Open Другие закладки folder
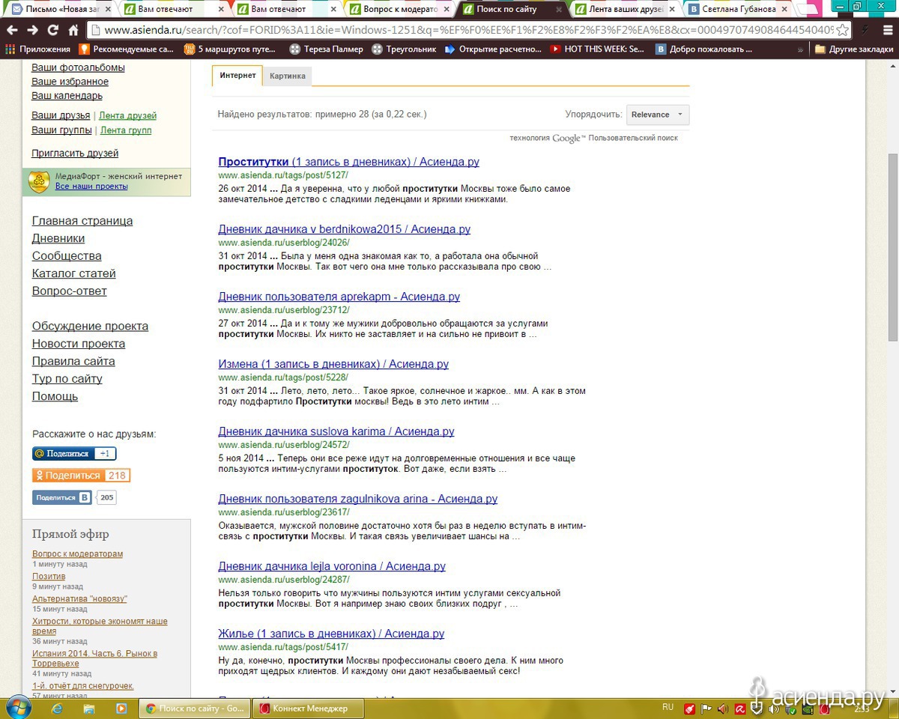 click(854, 49)
